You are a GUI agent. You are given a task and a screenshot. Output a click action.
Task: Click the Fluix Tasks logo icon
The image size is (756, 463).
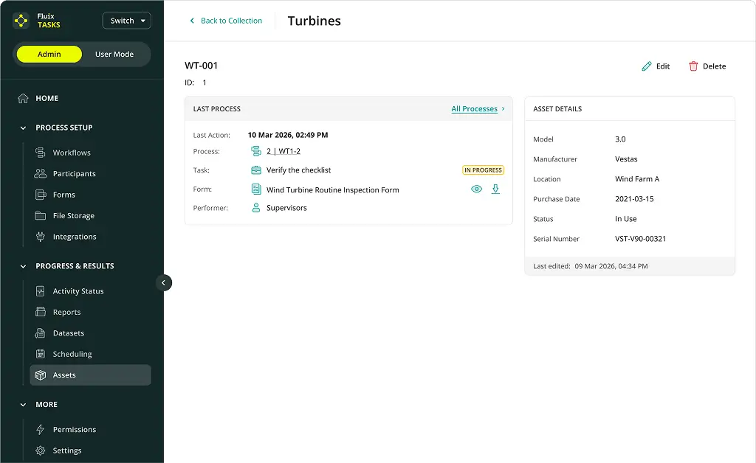click(21, 21)
